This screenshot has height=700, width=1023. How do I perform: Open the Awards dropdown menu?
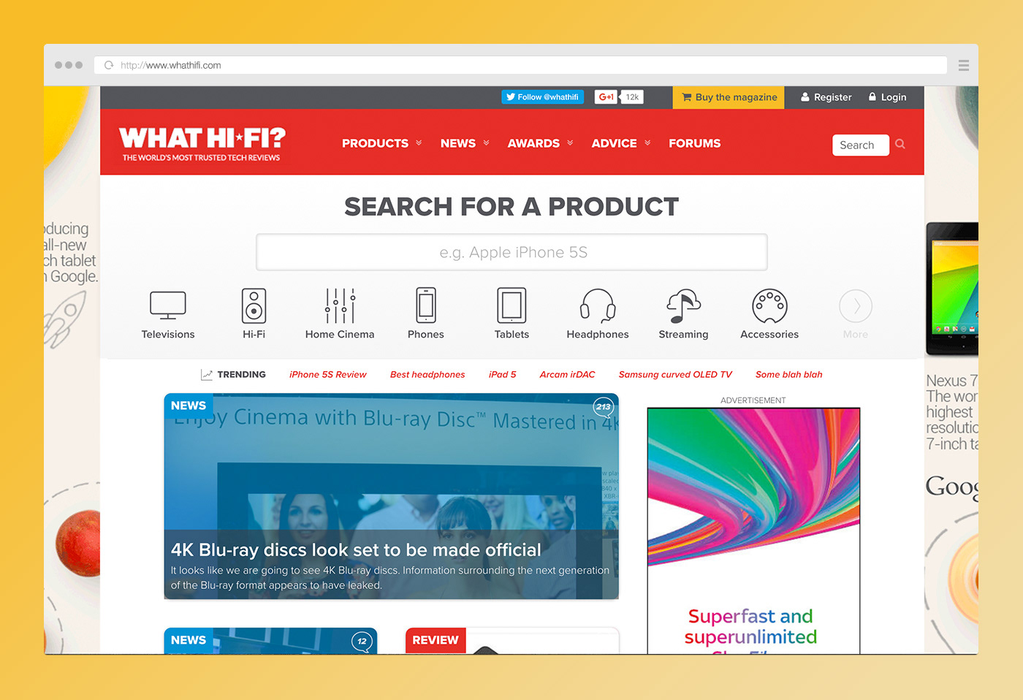(x=541, y=143)
